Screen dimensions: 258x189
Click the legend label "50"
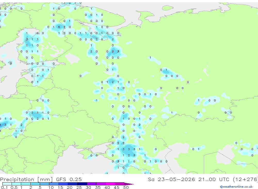(126, 187)
